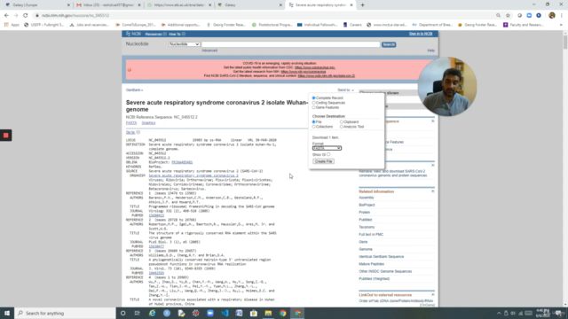
Task: Click the Search button
Action: (x=389, y=44)
